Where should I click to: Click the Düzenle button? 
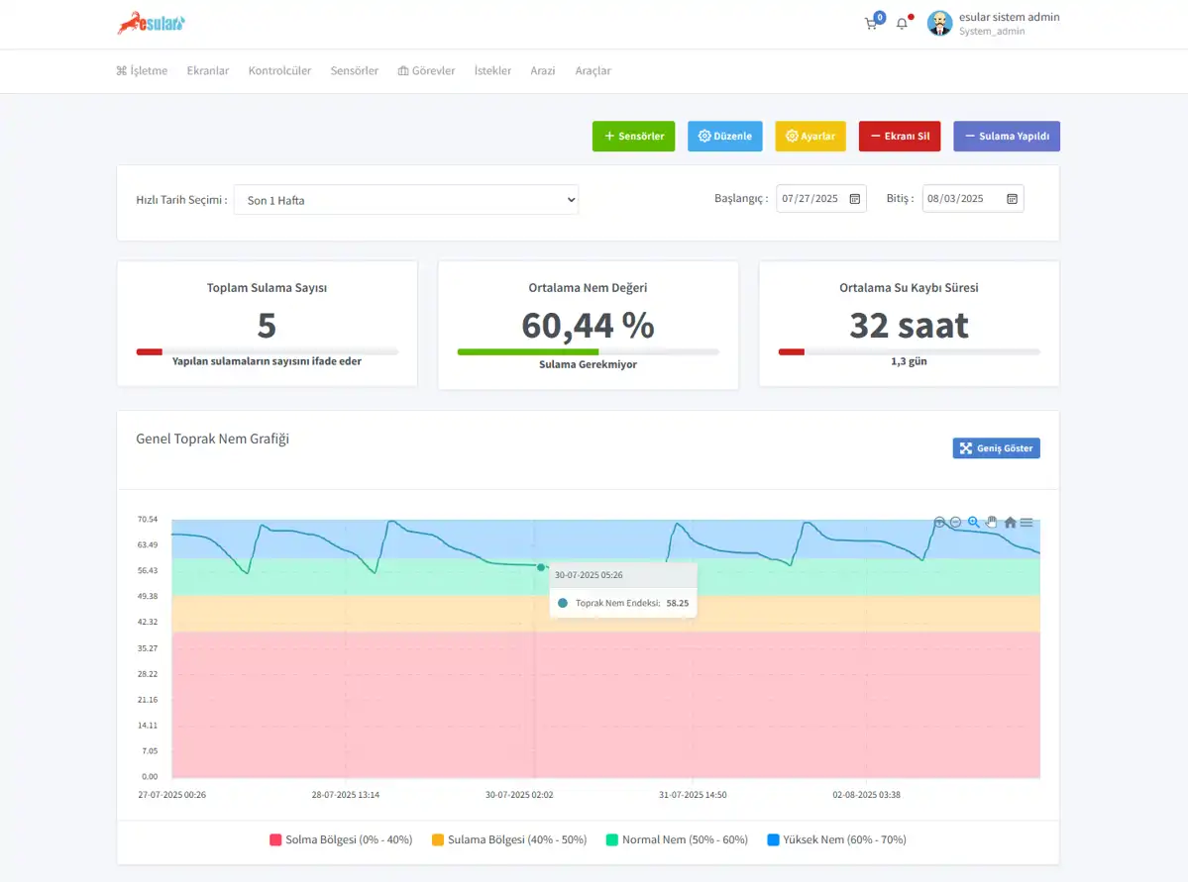pyautogui.click(x=725, y=137)
